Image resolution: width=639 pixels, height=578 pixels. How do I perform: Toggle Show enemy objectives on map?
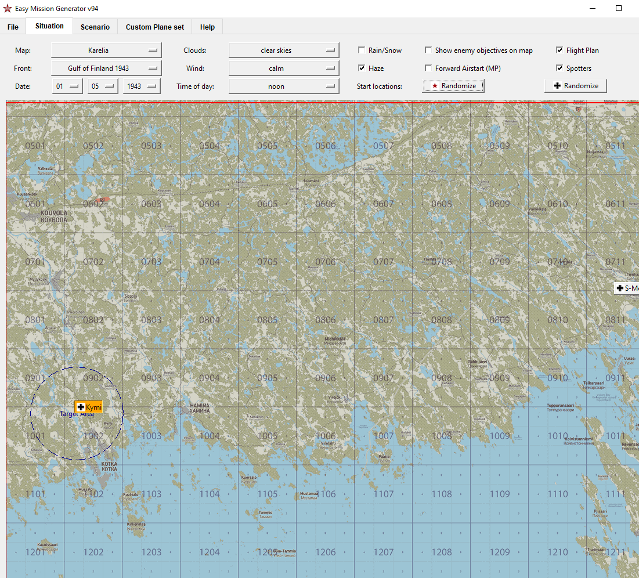tap(428, 50)
